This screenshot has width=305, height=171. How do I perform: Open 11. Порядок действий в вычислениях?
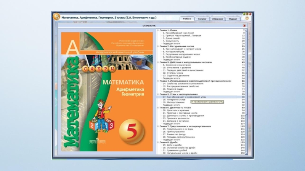click(x=183, y=70)
